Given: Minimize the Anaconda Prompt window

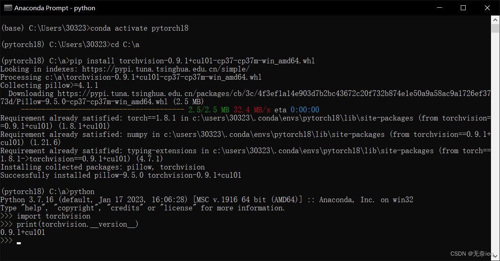Looking at the screenshot, I should pos(439,7).
